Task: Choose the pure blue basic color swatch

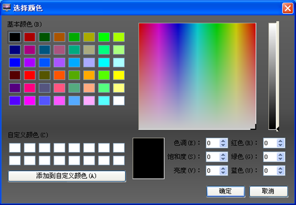Action: point(15,62)
